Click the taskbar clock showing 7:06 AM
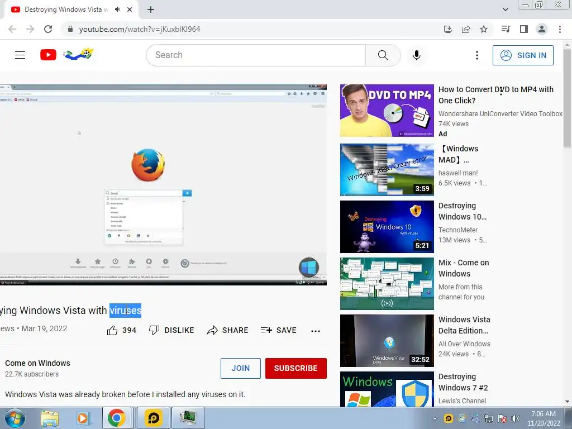This screenshot has width=572, height=429. coord(544,418)
